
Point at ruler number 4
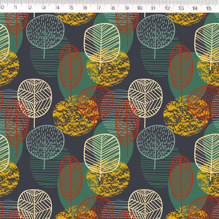tap(58, 8)
